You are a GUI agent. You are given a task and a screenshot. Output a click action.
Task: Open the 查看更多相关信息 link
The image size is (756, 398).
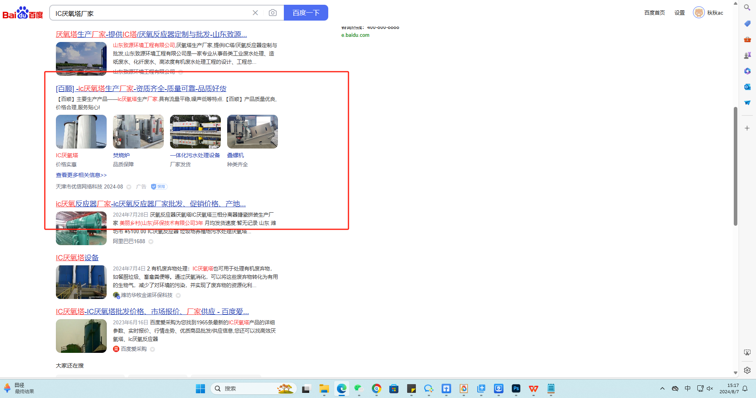point(81,175)
